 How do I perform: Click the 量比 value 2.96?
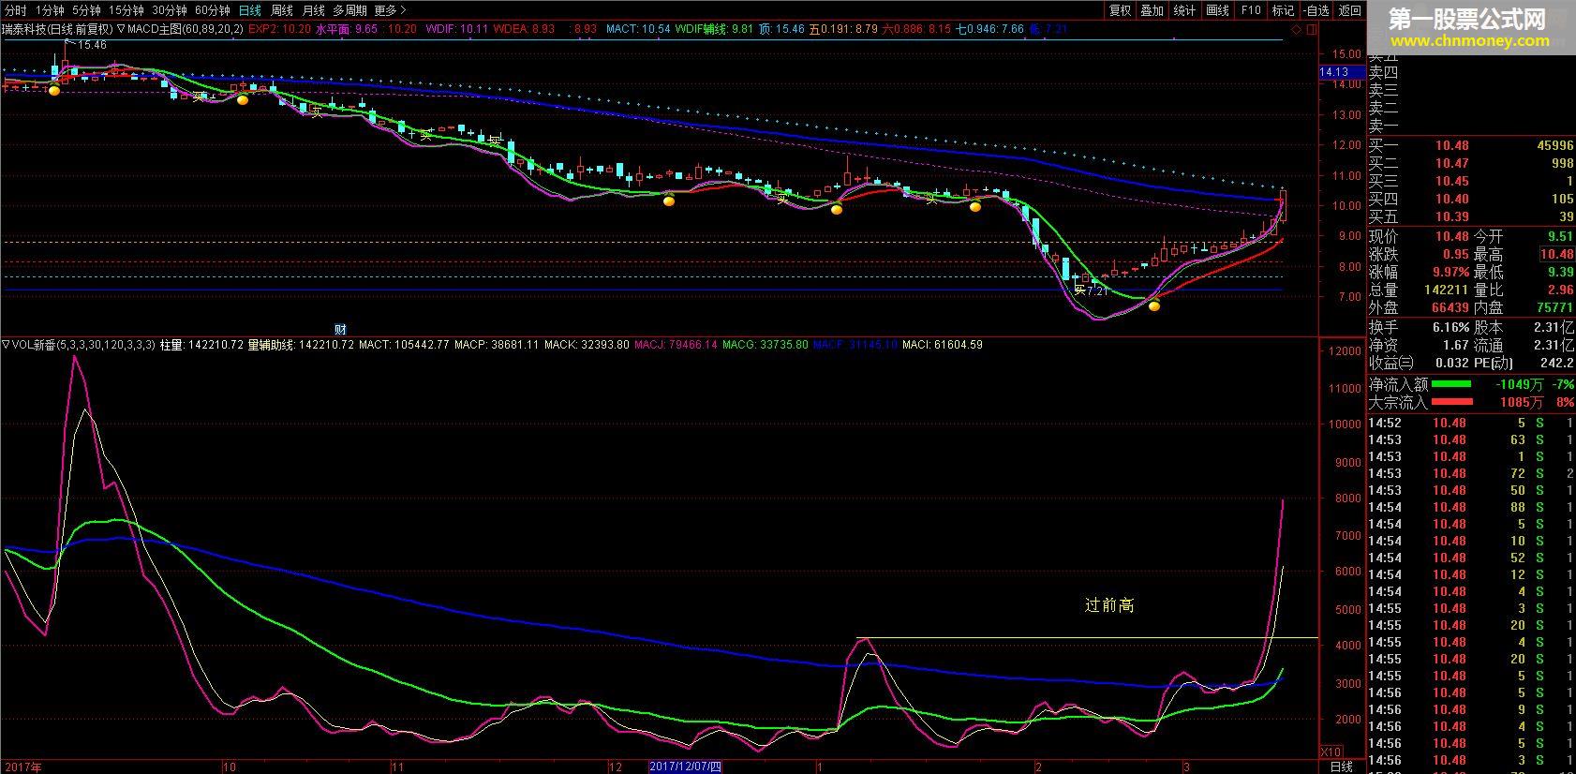pos(1560,290)
